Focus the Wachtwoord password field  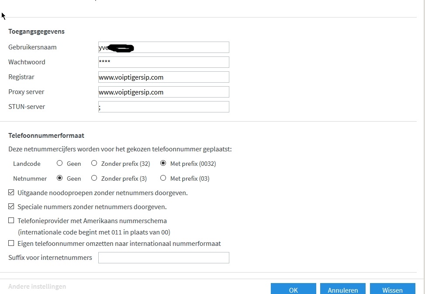(x=163, y=62)
